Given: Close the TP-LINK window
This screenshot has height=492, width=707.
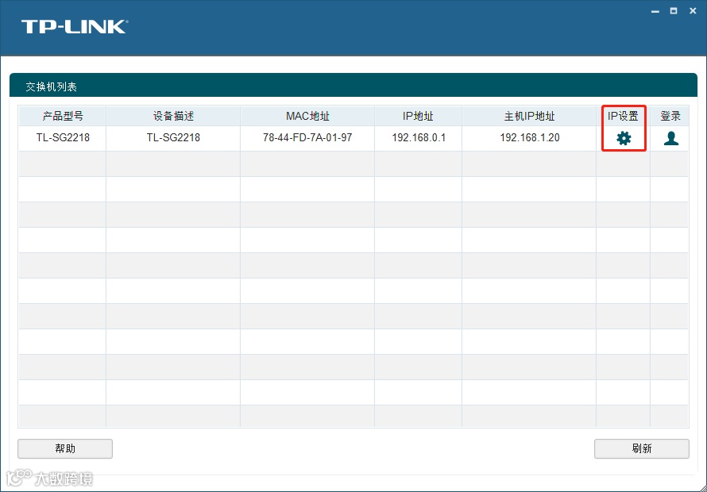Looking at the screenshot, I should click(693, 11).
